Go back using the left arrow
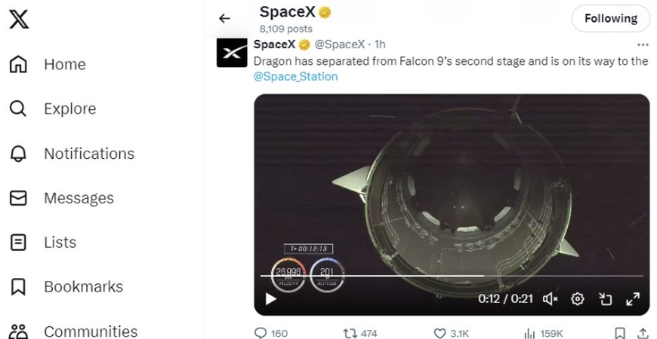This screenshot has width=657, height=339. pyautogui.click(x=224, y=19)
